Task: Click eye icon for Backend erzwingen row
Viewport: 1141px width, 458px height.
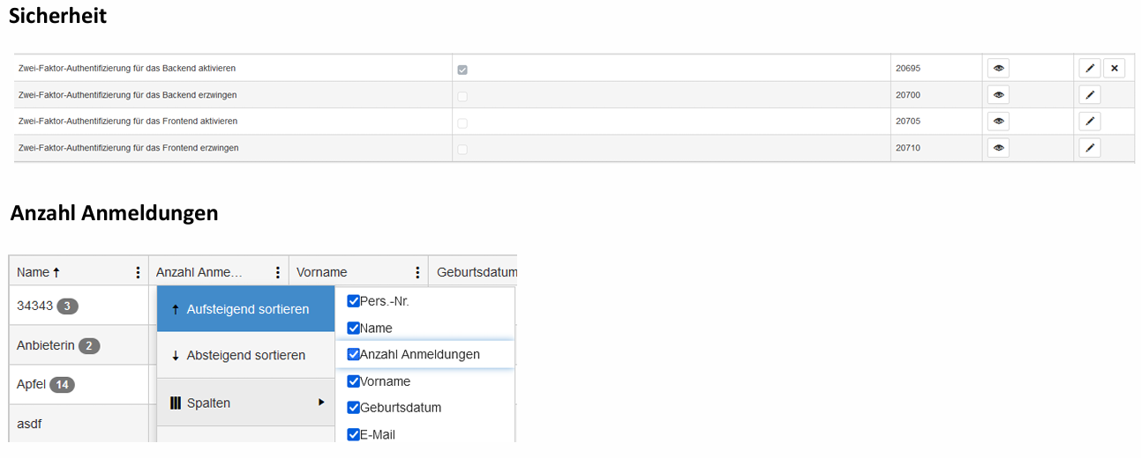Action: click(998, 95)
